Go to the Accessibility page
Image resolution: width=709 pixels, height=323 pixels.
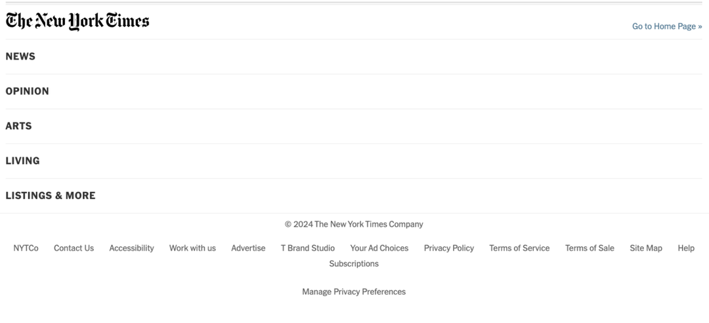[x=131, y=248]
